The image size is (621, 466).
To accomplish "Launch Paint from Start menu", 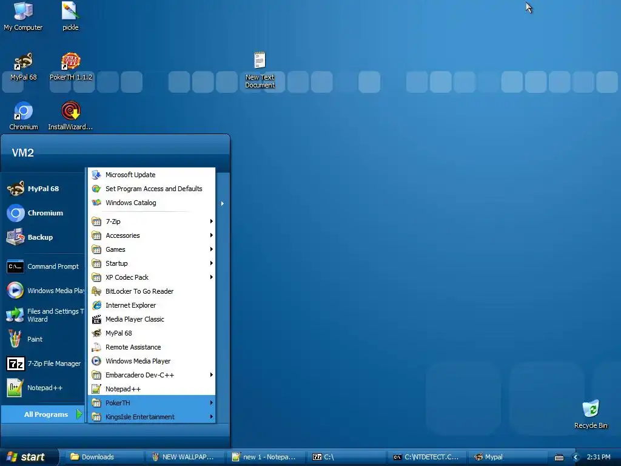I will [43, 339].
